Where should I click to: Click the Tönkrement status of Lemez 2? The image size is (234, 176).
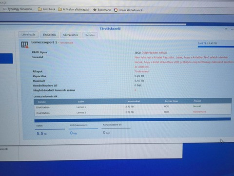pos(199,112)
